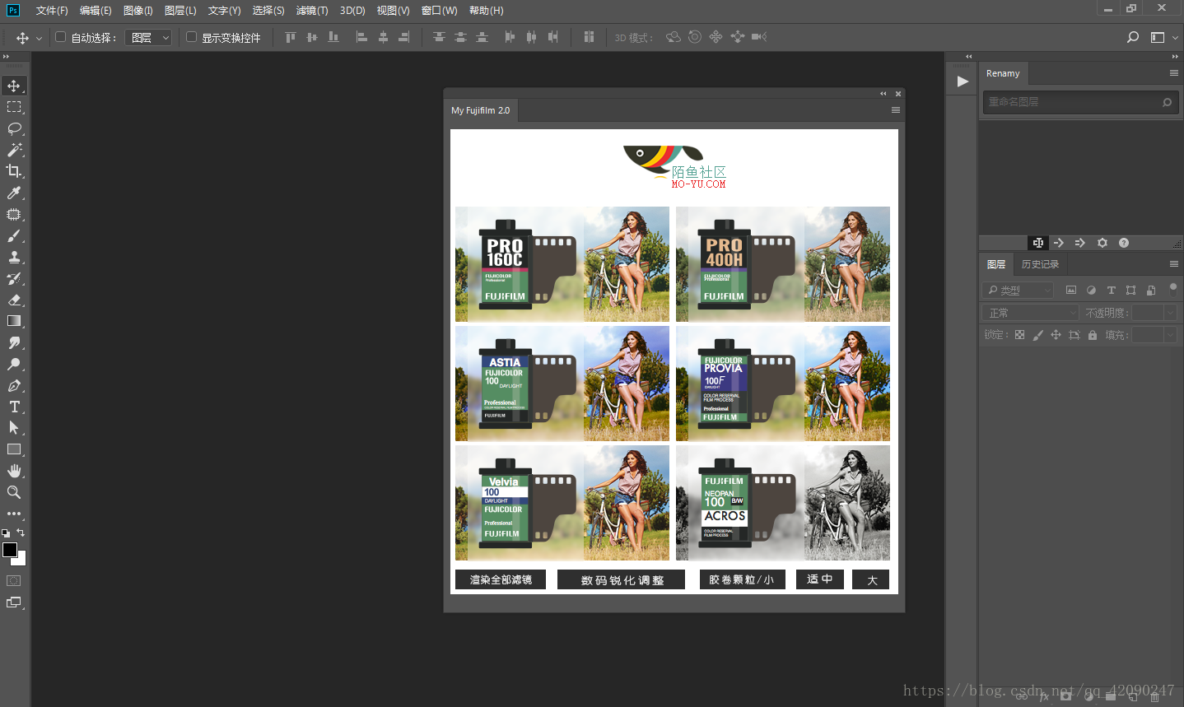This screenshot has width=1184, height=707.
Task: Click the 渲染全部滤镜 button
Action: pos(501,579)
